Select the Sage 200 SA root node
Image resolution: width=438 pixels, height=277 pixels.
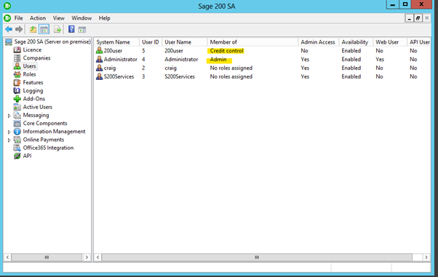click(x=52, y=41)
